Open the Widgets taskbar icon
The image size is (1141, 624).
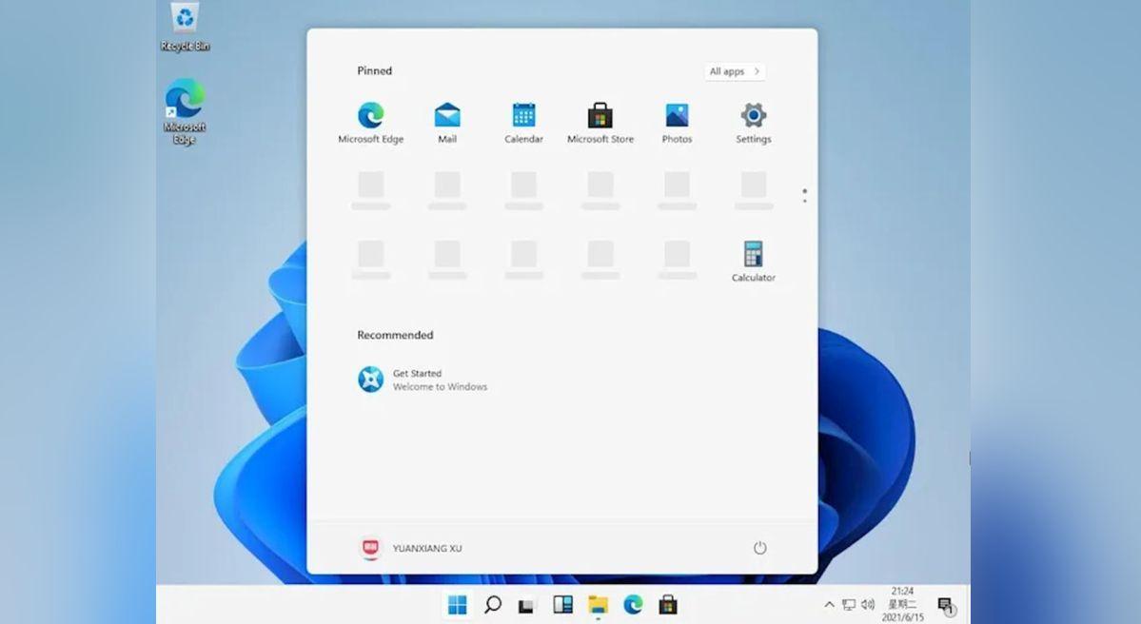pos(562,604)
